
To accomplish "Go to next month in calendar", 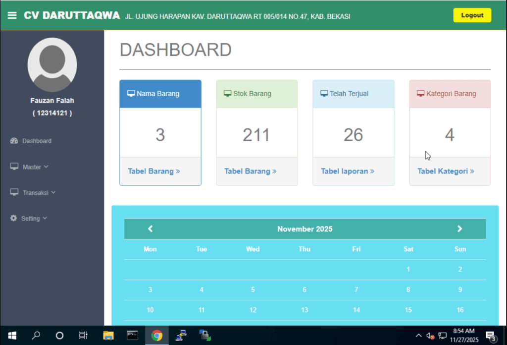I will [x=459, y=229].
